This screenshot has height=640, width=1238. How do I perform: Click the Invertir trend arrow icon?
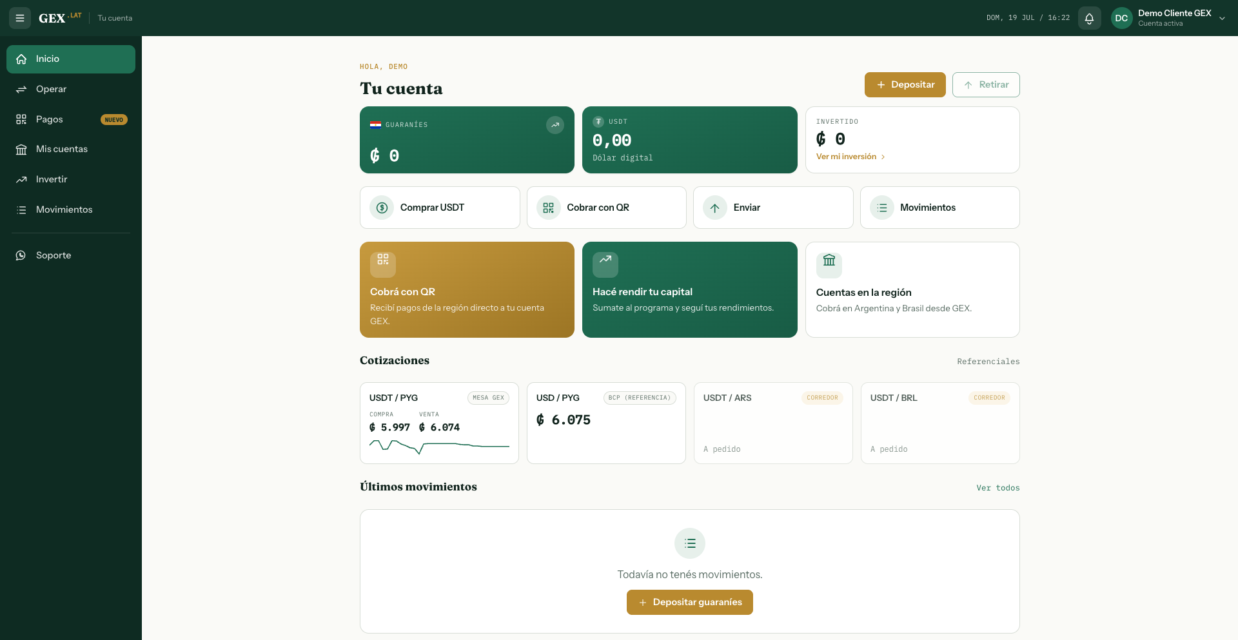(x=21, y=179)
